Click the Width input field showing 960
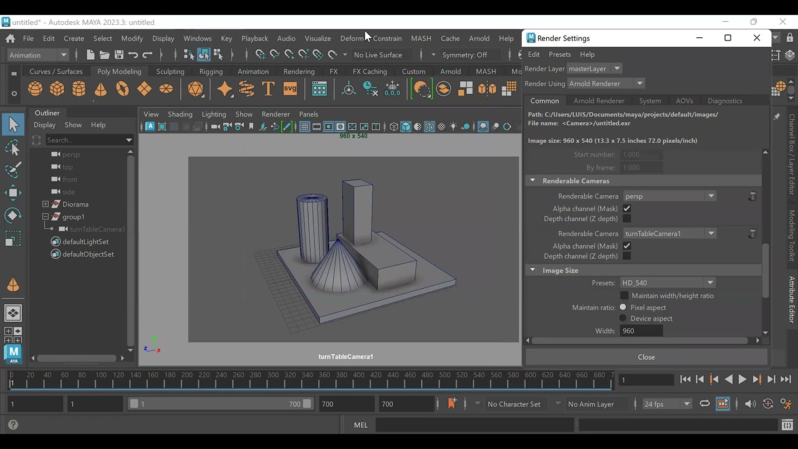Screen dimensions: 798x449 [x=642, y=331]
